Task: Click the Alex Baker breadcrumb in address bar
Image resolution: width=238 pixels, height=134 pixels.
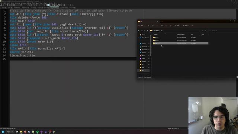Action: [156, 31]
